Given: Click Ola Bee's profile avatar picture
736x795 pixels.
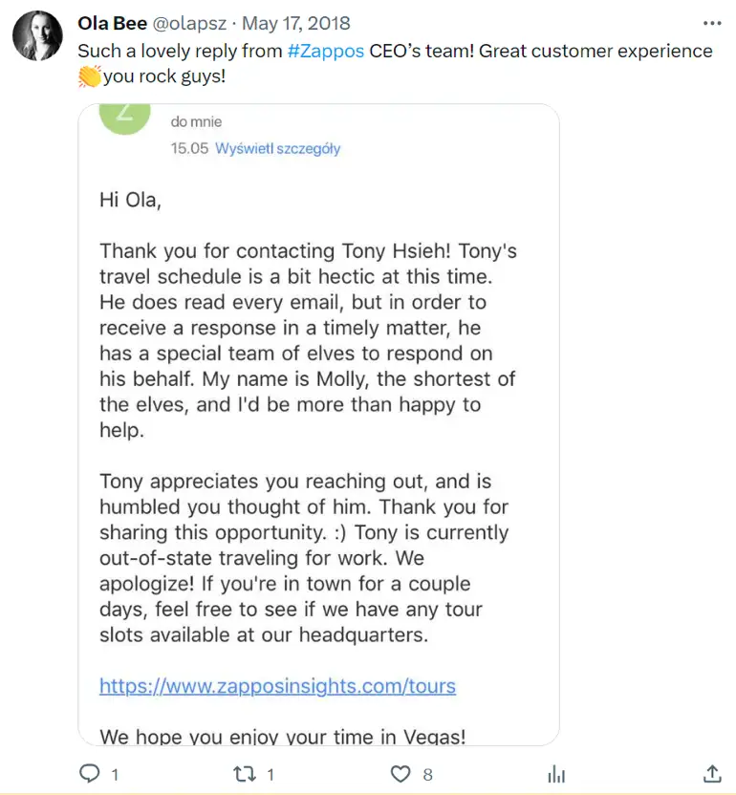Looking at the screenshot, I should [x=36, y=36].
